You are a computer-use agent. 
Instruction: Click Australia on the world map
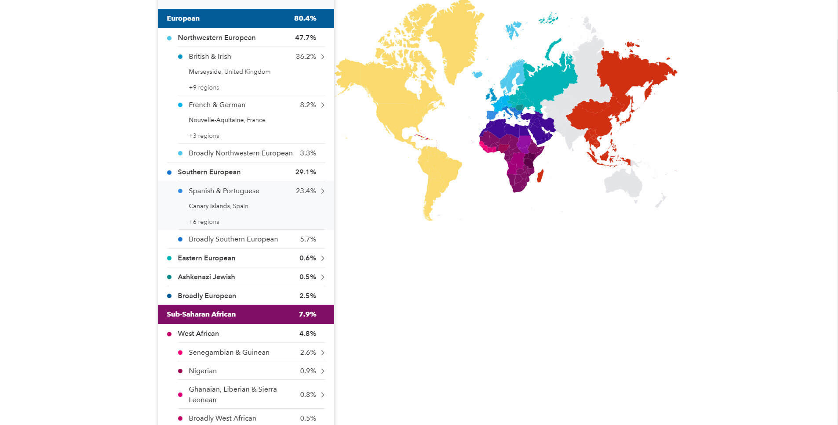(623, 182)
